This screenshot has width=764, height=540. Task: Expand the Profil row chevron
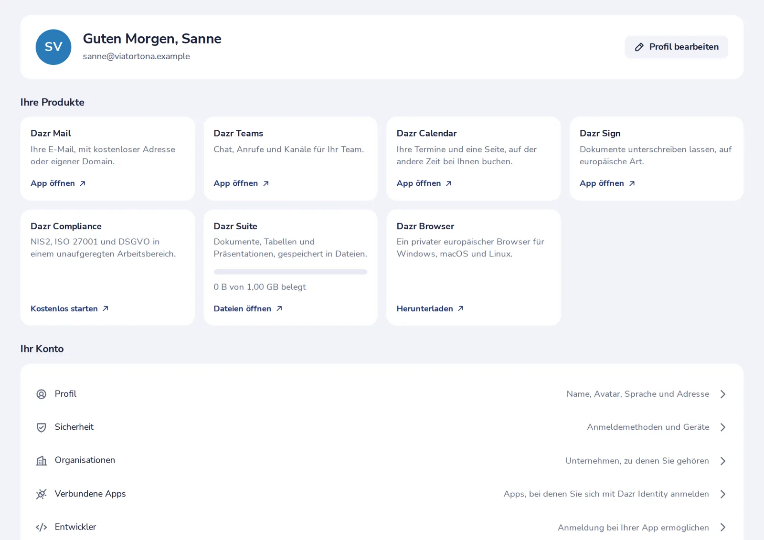723,394
